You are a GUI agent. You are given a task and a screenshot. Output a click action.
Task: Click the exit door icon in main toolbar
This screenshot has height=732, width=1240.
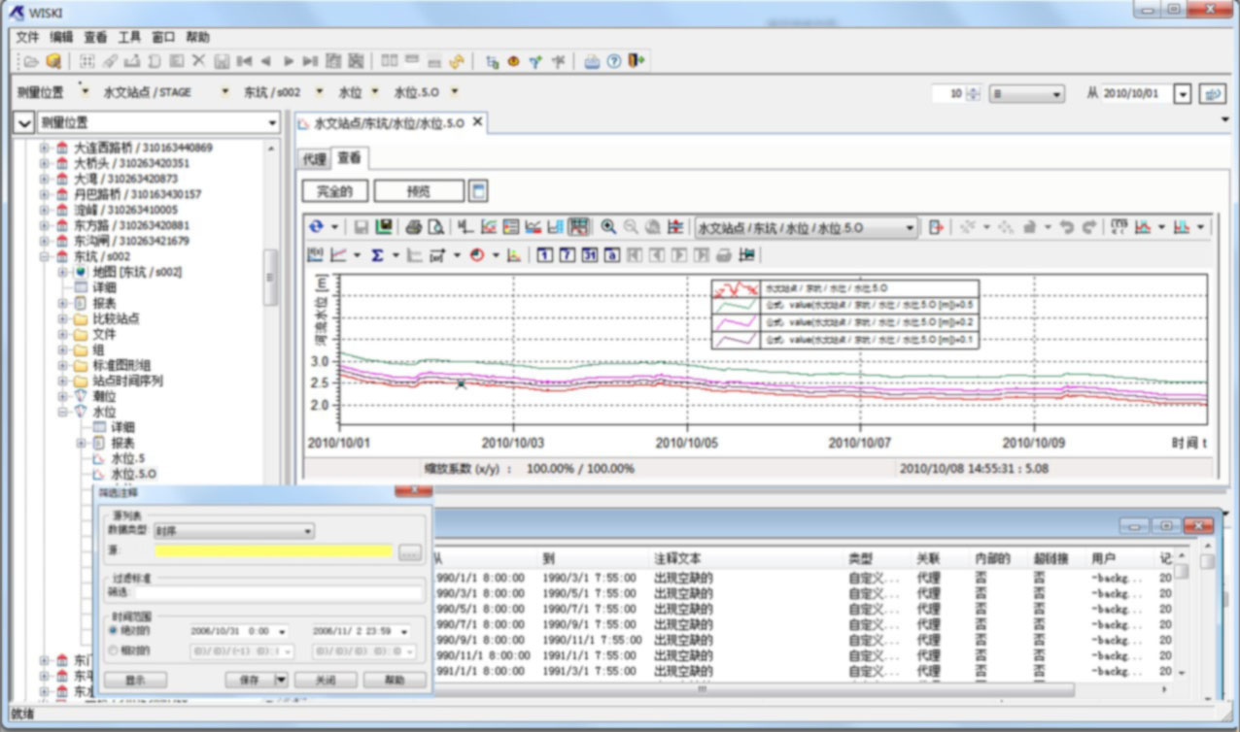pos(637,60)
